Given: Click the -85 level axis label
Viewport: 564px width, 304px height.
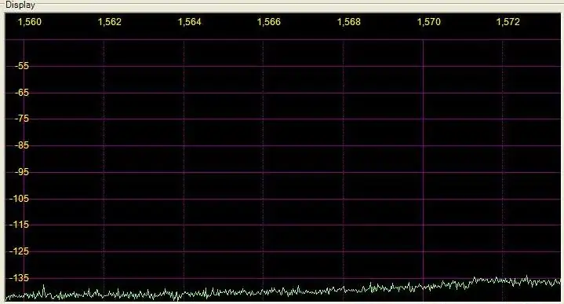Looking at the screenshot, I should [x=22, y=145].
